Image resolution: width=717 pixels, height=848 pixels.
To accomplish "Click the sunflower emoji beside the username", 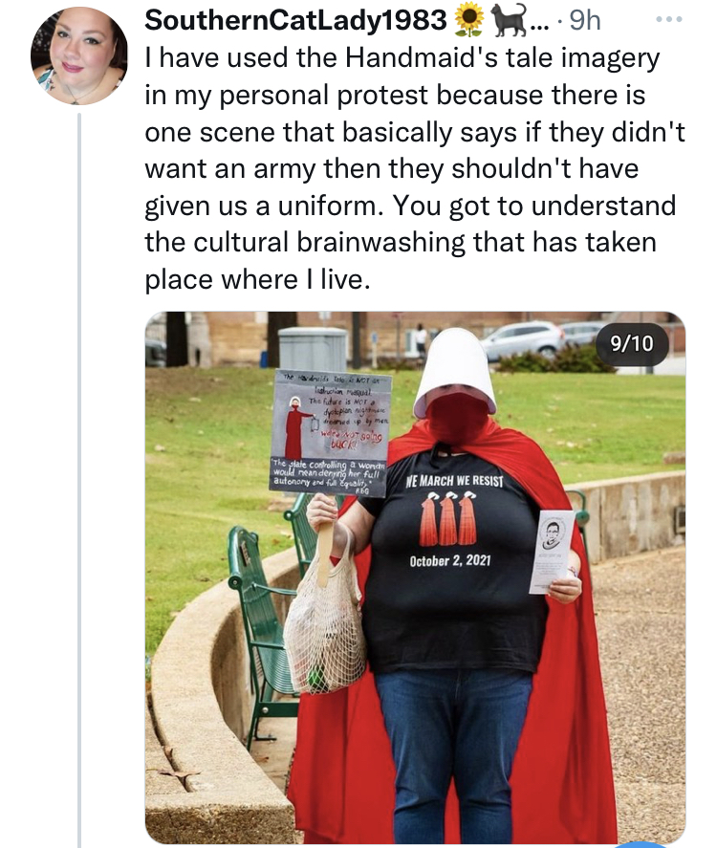I will coord(468,20).
